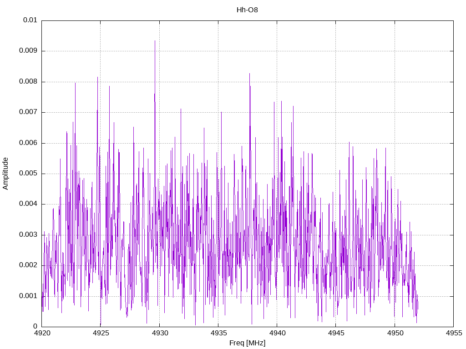Click the 0.001 y-axis tick label
466x349 pixels.
point(28,296)
